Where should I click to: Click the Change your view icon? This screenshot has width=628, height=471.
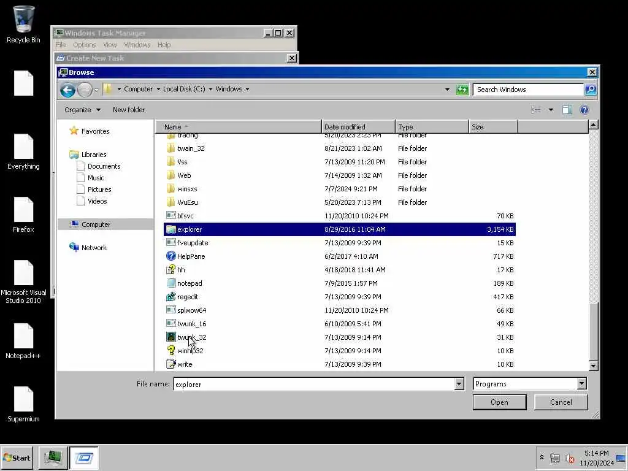[x=536, y=110]
